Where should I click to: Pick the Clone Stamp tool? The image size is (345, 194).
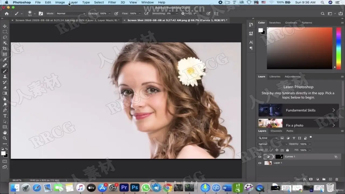[x=5, y=77]
